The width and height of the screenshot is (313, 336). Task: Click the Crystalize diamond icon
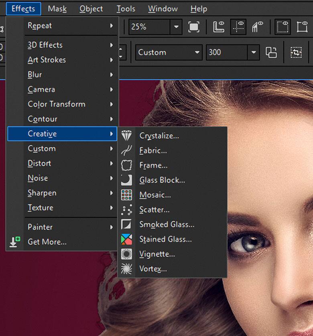[126, 136]
